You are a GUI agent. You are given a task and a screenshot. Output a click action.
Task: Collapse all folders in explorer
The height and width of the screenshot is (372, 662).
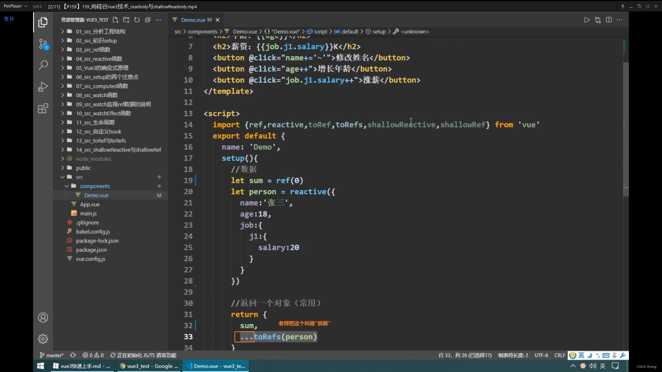(148, 20)
